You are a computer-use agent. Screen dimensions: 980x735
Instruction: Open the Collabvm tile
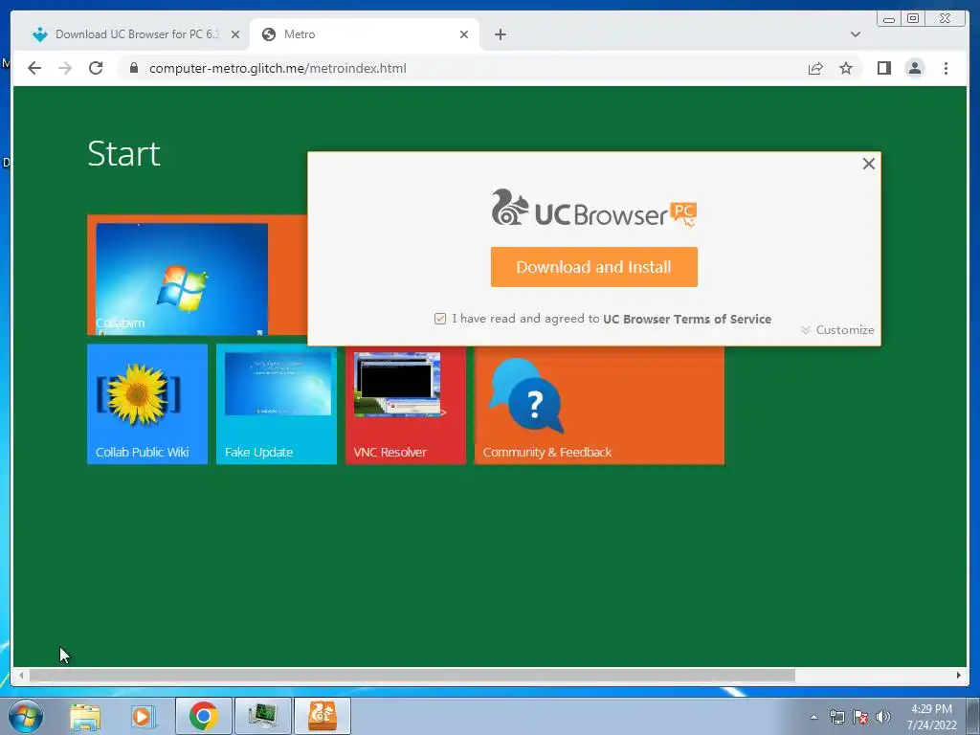[197, 275]
